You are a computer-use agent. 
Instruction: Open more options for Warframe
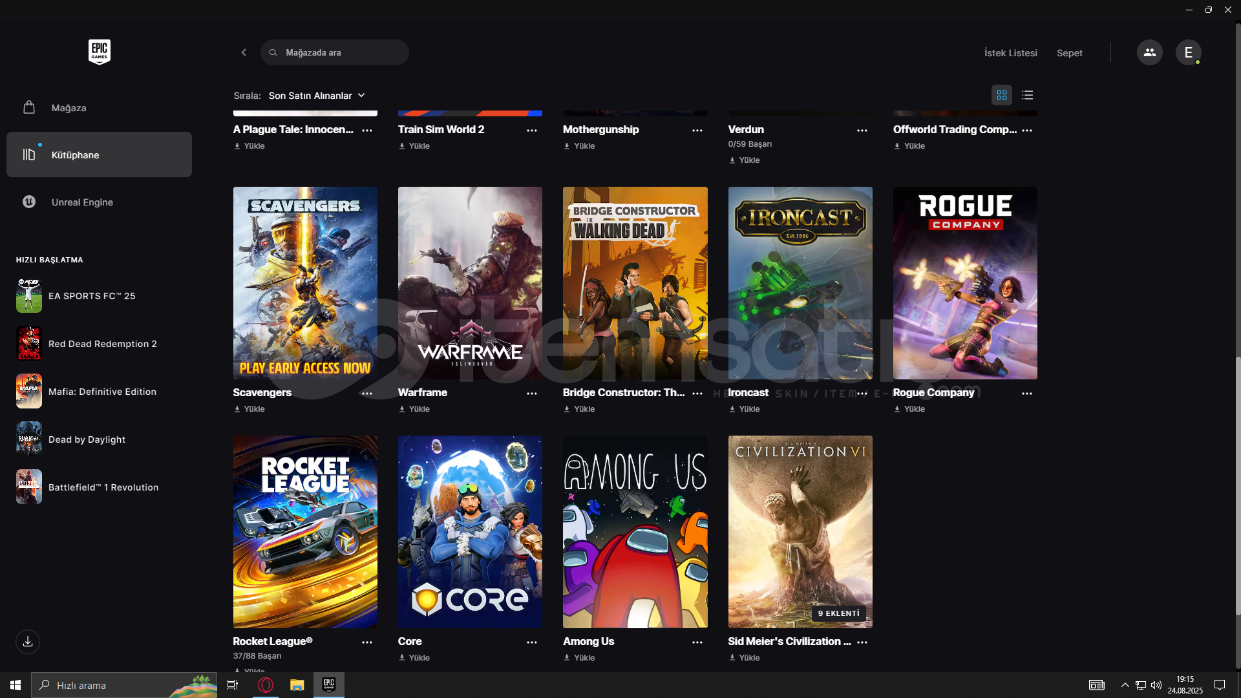tap(532, 394)
